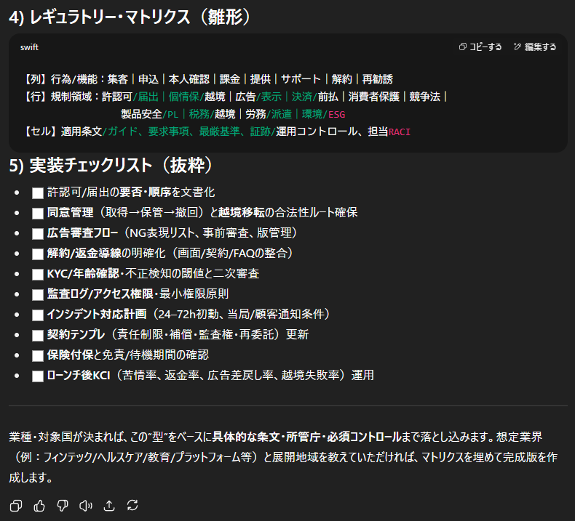Viewport: 575px width, 521px height.
Task: Click the text 苦情率、返金率、広告差戻し率、越境失敗率
Action: pos(231,375)
